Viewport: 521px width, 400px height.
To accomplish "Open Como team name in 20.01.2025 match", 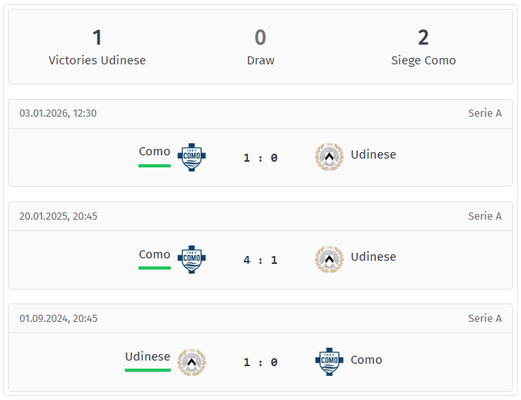I will (155, 254).
